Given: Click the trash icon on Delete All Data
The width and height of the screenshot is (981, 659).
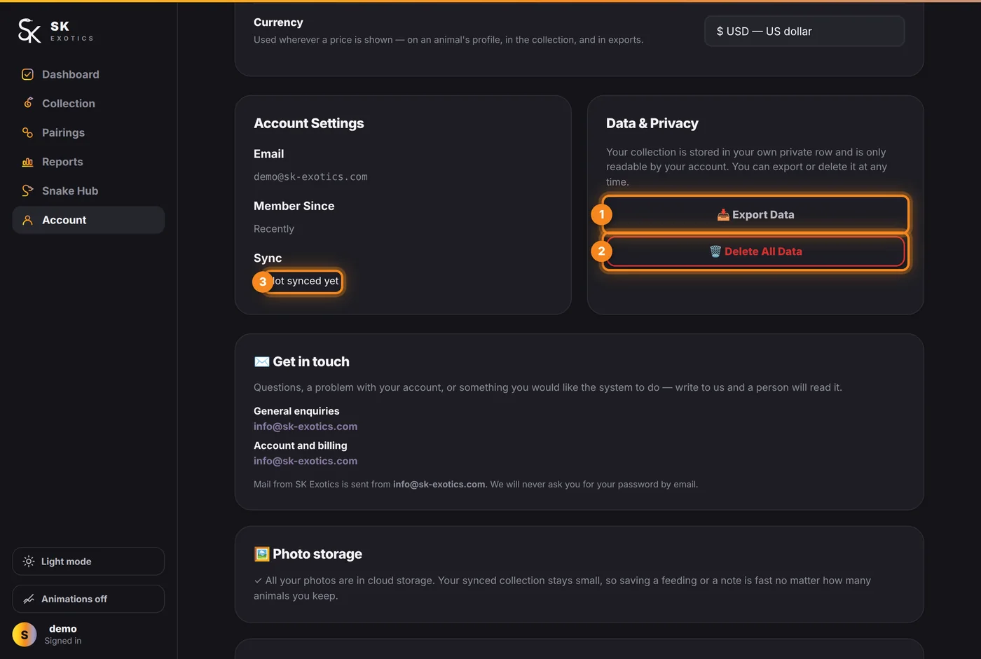Looking at the screenshot, I should pos(715,251).
